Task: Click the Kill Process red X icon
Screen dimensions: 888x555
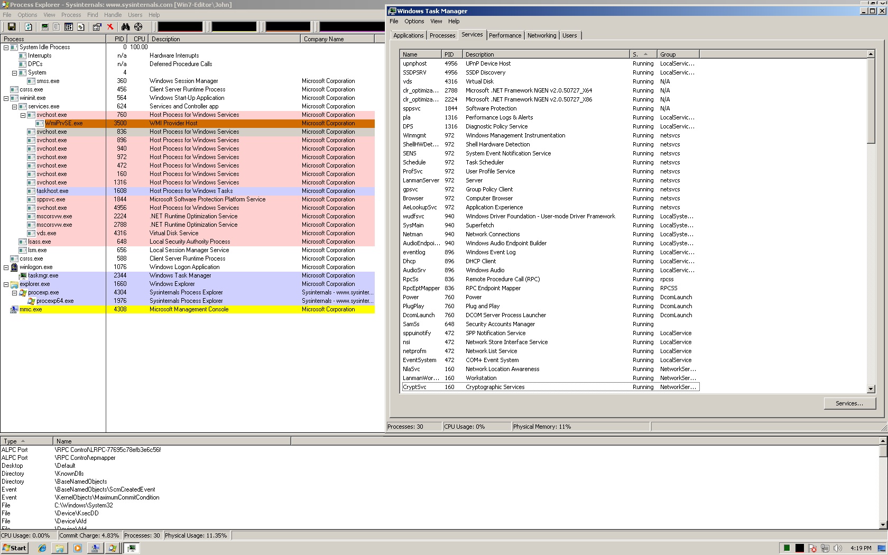Action: pyautogui.click(x=110, y=27)
